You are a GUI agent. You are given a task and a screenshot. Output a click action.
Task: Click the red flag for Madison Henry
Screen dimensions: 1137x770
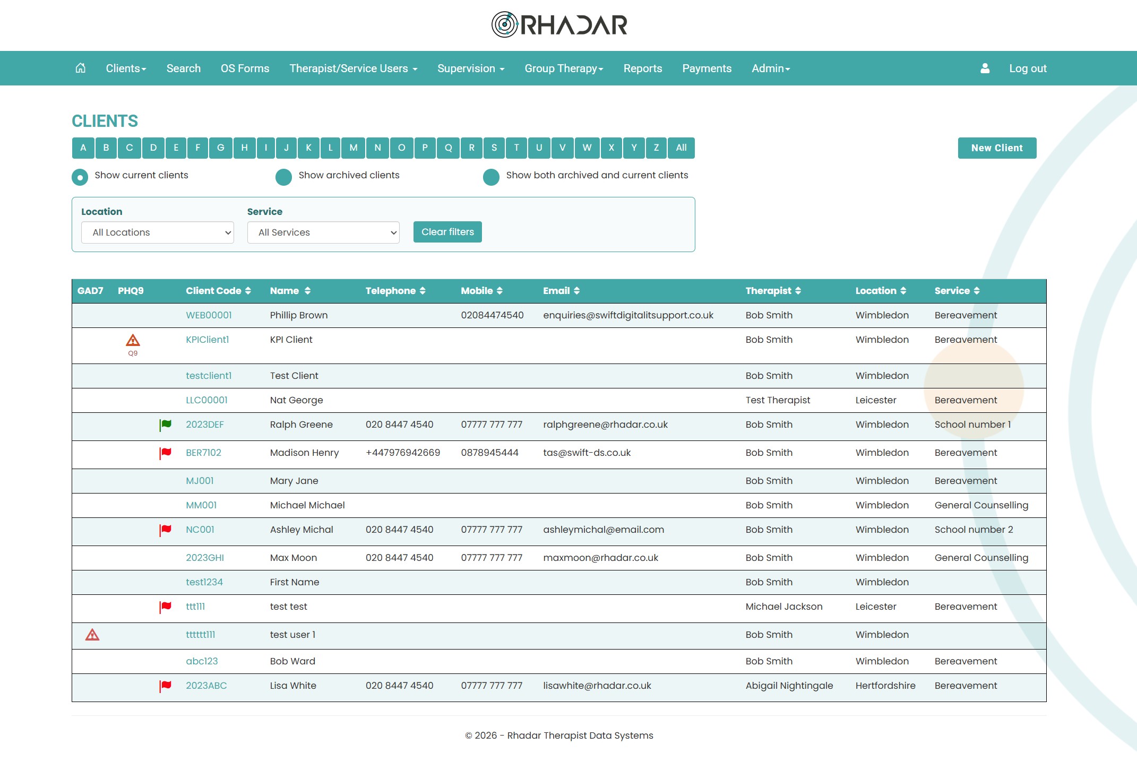[165, 453]
